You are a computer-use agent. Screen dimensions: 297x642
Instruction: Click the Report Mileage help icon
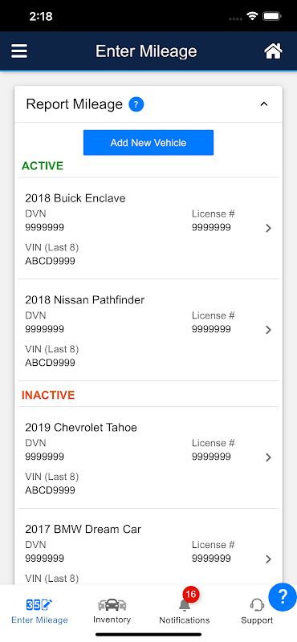(136, 104)
